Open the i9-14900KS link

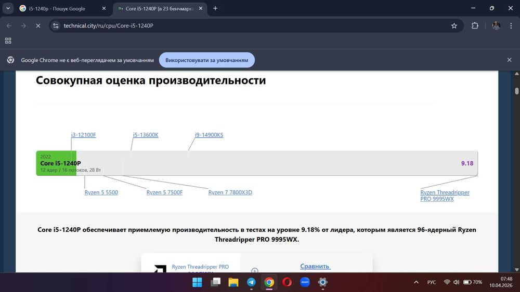209,135
